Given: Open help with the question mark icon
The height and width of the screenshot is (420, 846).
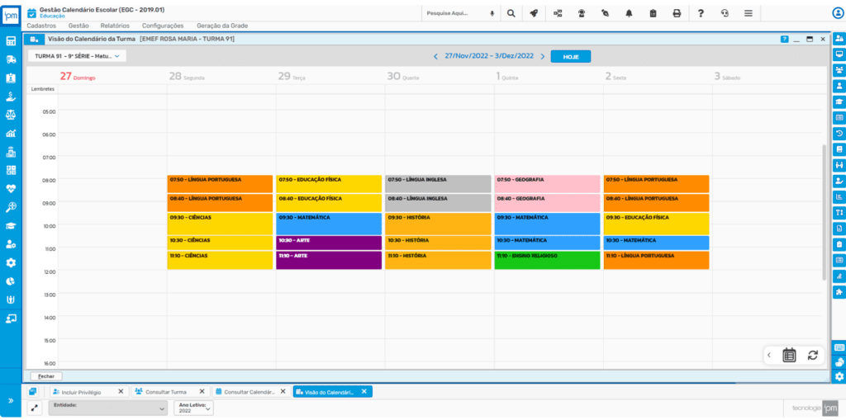Looking at the screenshot, I should tap(701, 13).
